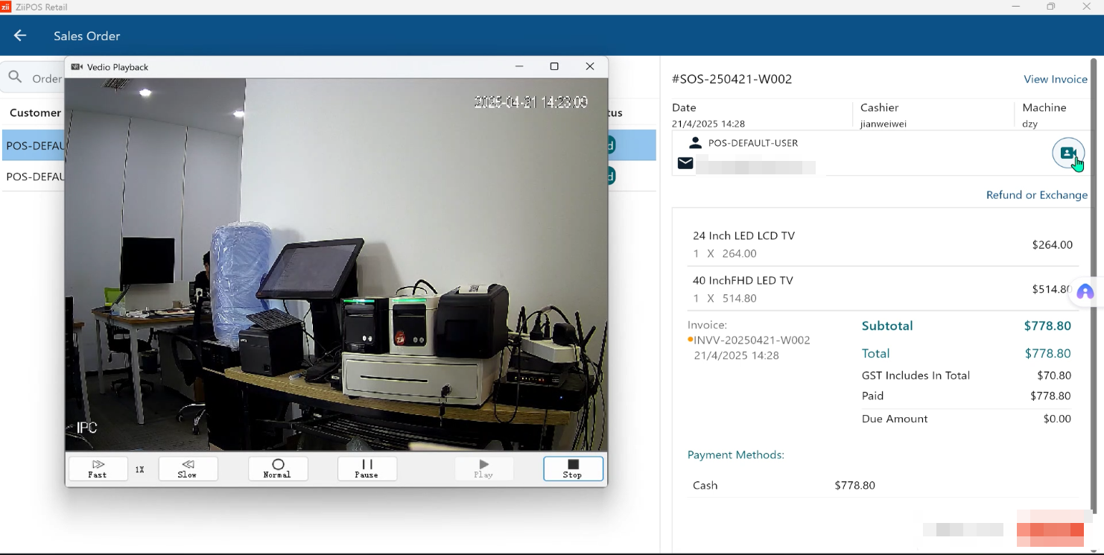Click the floating assistant icon on right edge
Image resolution: width=1104 pixels, height=555 pixels.
1085,292
